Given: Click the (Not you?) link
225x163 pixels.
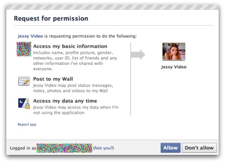Looking at the screenshot, I should 103,148.
